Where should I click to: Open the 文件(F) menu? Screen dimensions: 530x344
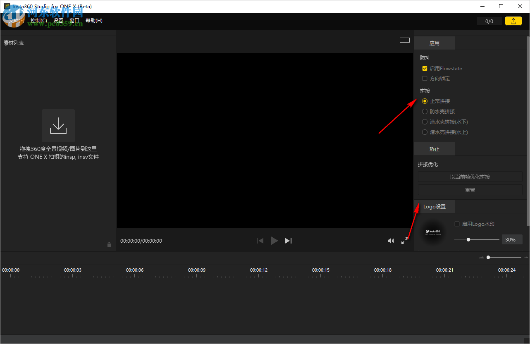17,21
